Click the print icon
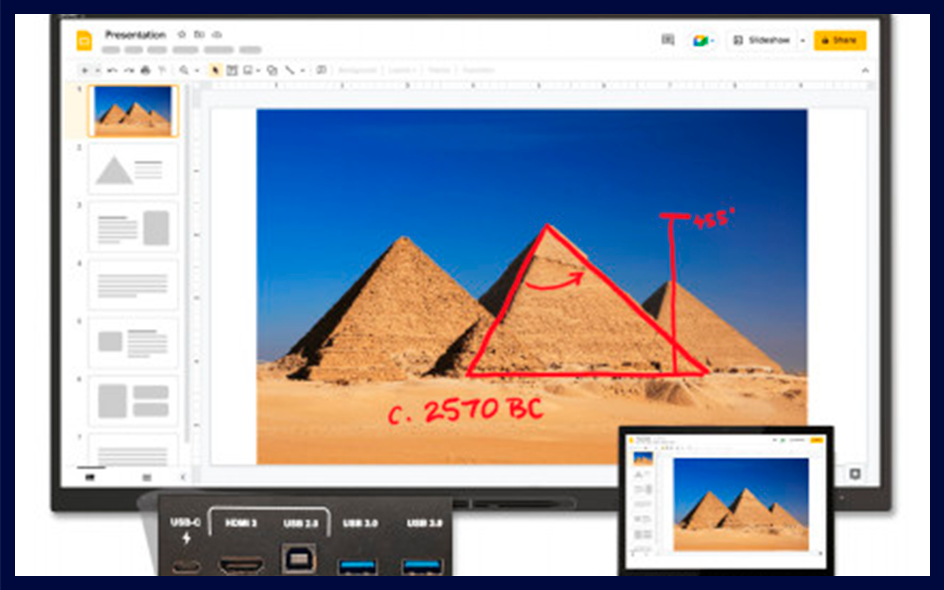The image size is (944, 590). [x=145, y=70]
